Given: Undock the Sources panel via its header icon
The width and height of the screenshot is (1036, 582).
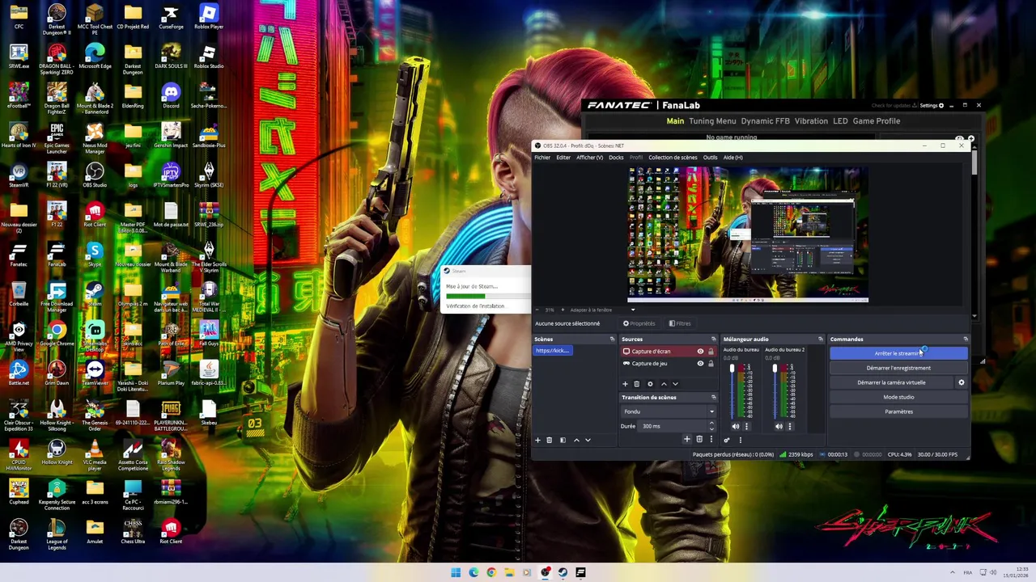Looking at the screenshot, I should click(714, 339).
